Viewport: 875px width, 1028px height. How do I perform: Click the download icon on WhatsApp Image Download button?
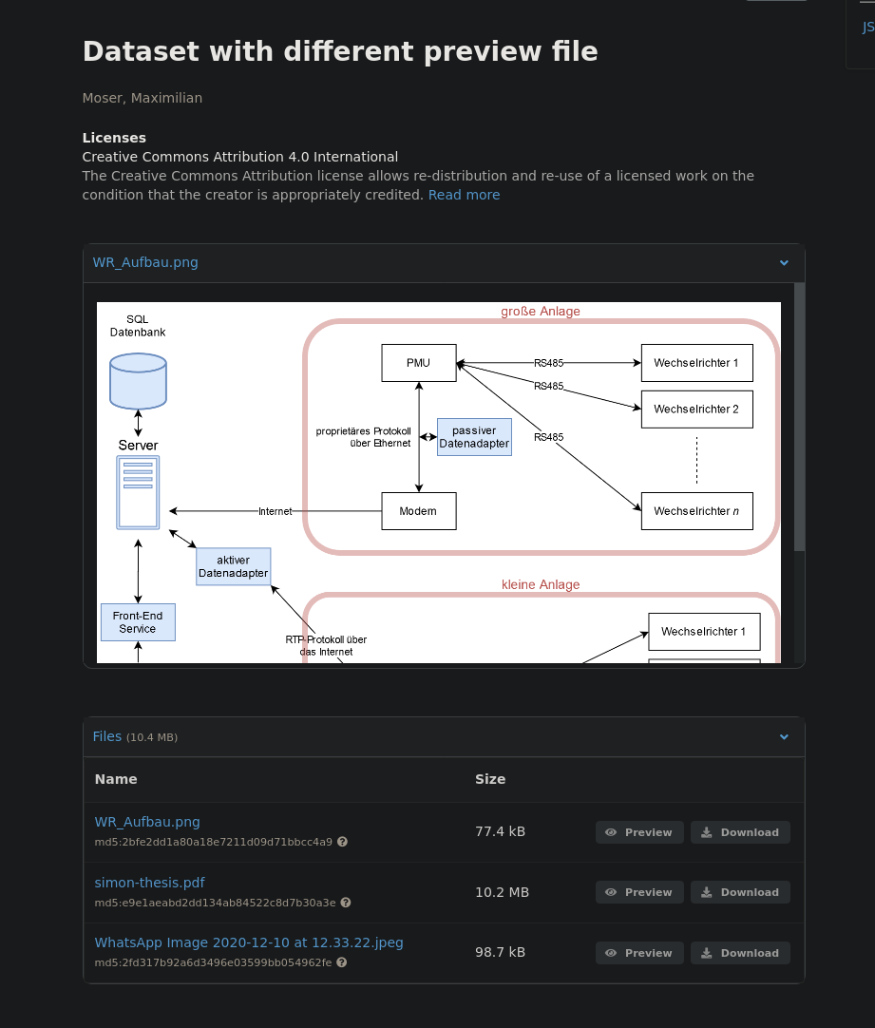pyautogui.click(x=706, y=953)
